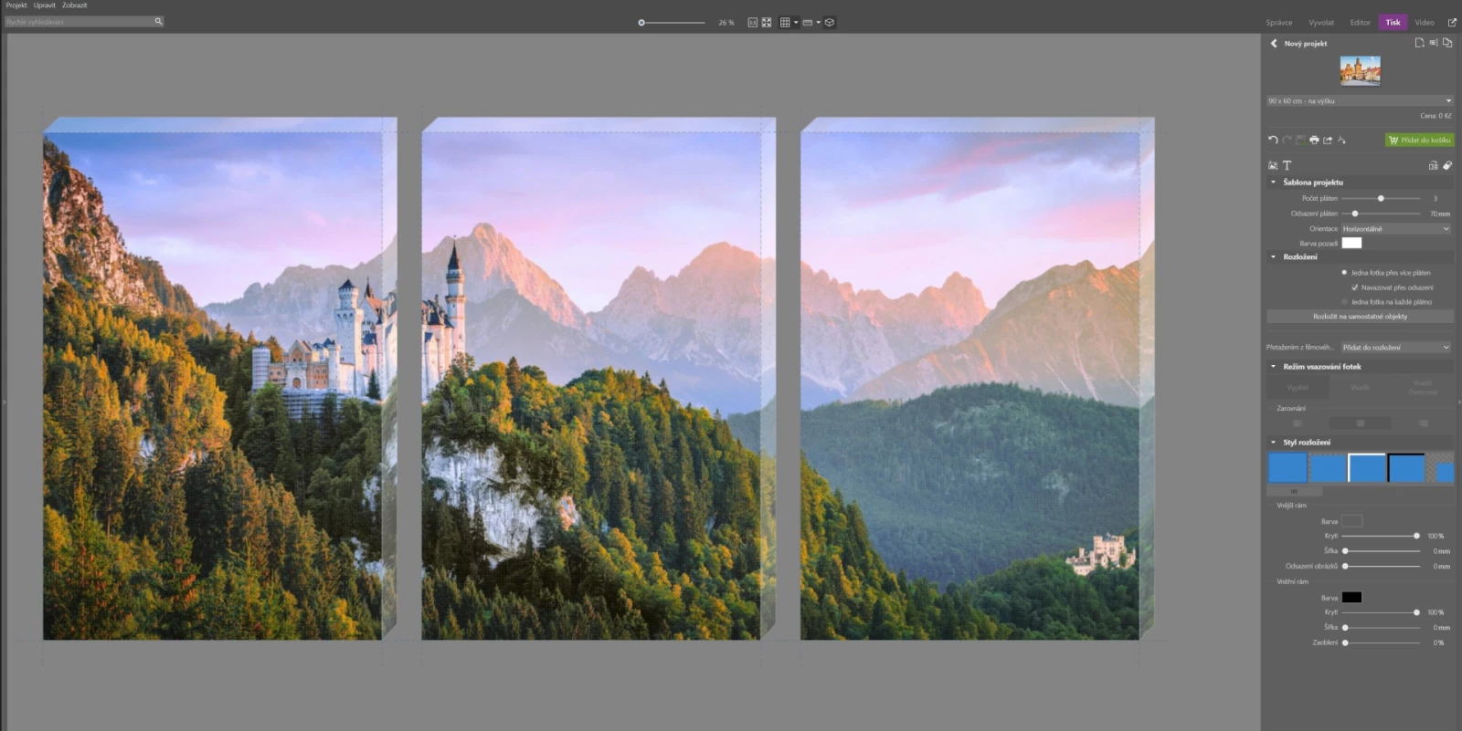
Task: Select 'Jedna fotka na každé plátno' radio
Action: click(x=1344, y=301)
